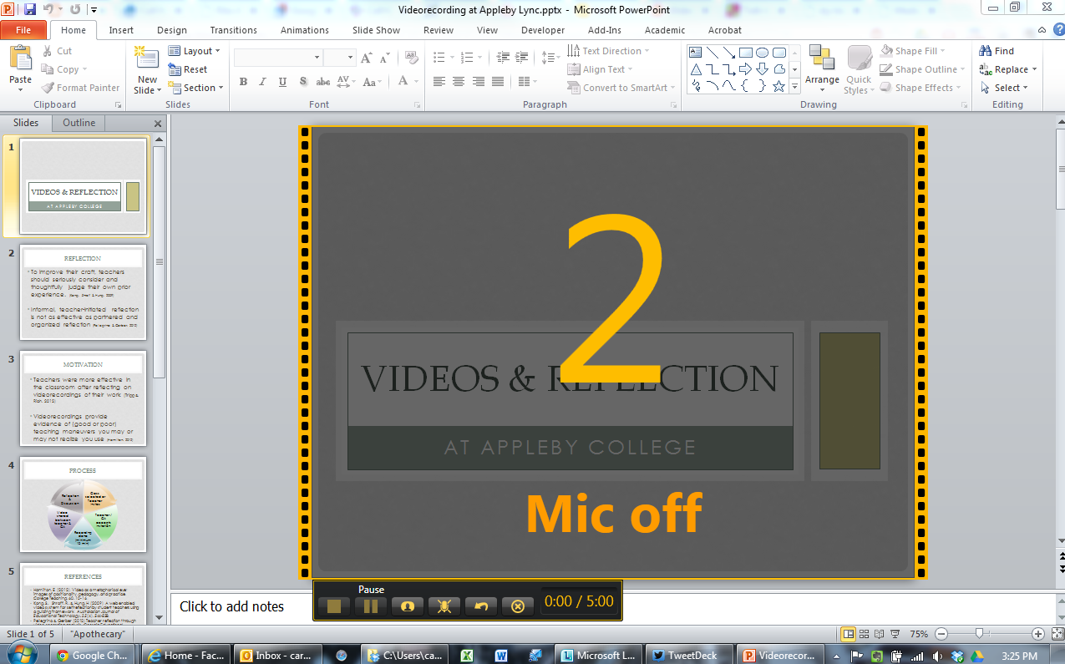Select the Rectangle shape in the gallery
Image resolution: width=1065 pixels, height=664 pixels.
pos(745,53)
